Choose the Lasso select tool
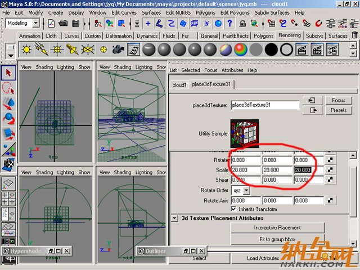Viewport: 360px width, 270px height. pyautogui.click(x=8, y=88)
